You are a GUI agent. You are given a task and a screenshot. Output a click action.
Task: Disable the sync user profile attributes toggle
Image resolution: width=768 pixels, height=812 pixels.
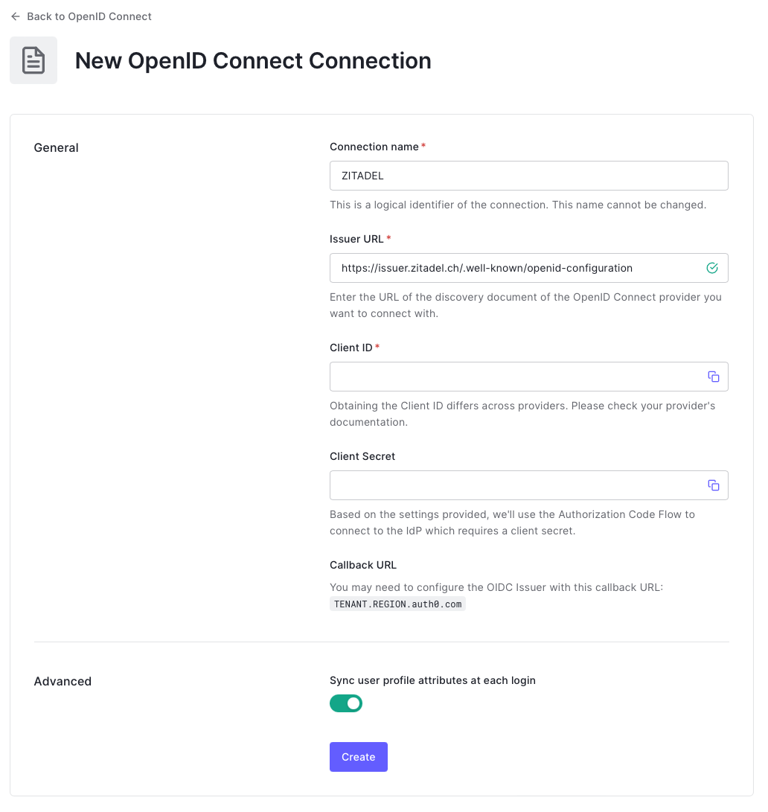tap(346, 703)
